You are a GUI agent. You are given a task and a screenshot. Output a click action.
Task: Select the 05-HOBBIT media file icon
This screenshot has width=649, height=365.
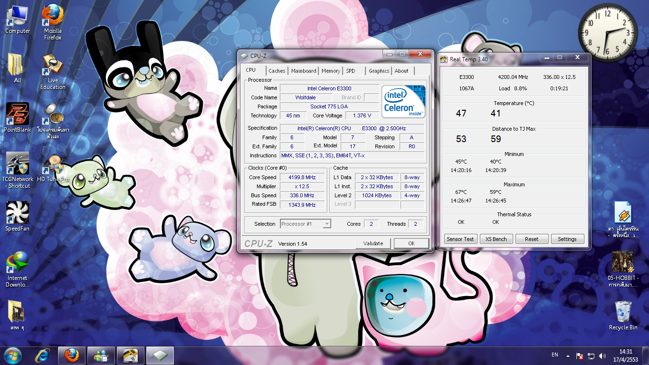click(x=623, y=269)
